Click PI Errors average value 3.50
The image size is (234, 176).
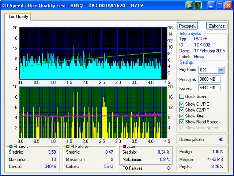[x=52, y=152]
